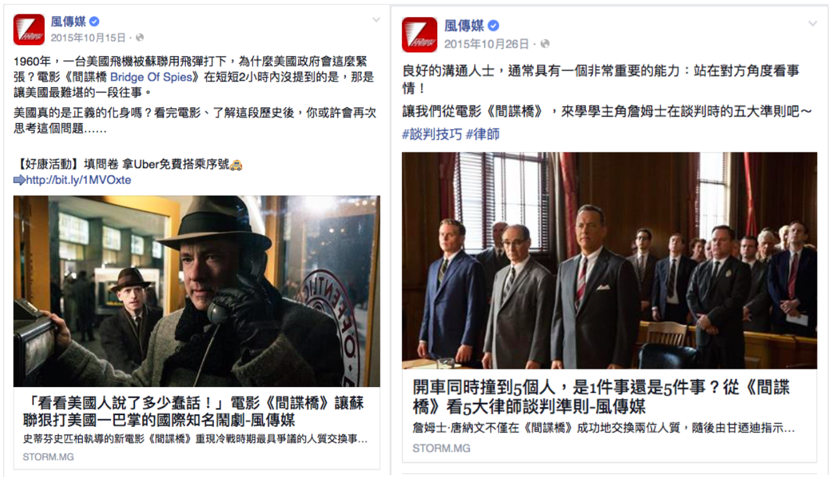Screen dimensions: 832x477
Task: Click globe privacy icon beside 10月26日
Action: 545,44
